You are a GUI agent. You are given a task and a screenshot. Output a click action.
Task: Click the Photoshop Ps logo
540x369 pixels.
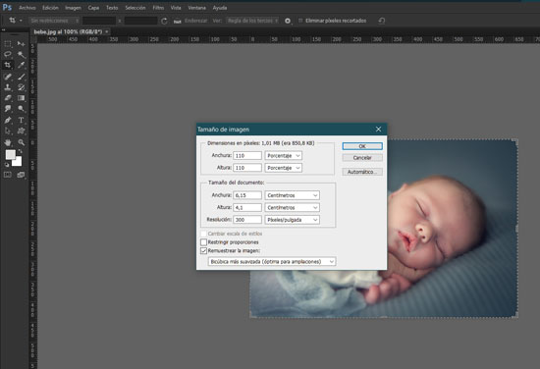pyautogui.click(x=7, y=7)
